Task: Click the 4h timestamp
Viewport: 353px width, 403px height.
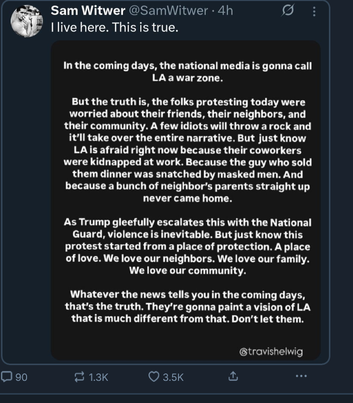Action: (225, 11)
